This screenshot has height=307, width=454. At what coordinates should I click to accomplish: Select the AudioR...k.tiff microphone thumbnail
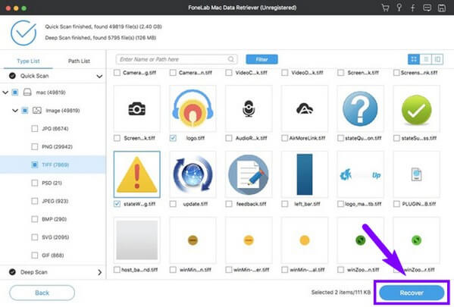click(249, 108)
